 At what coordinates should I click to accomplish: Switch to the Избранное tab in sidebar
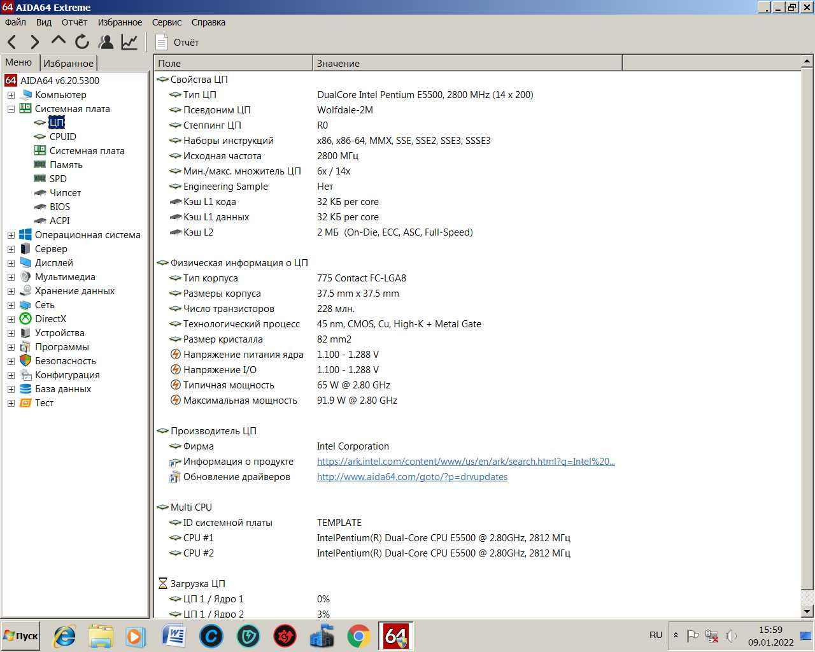pyautogui.click(x=69, y=63)
